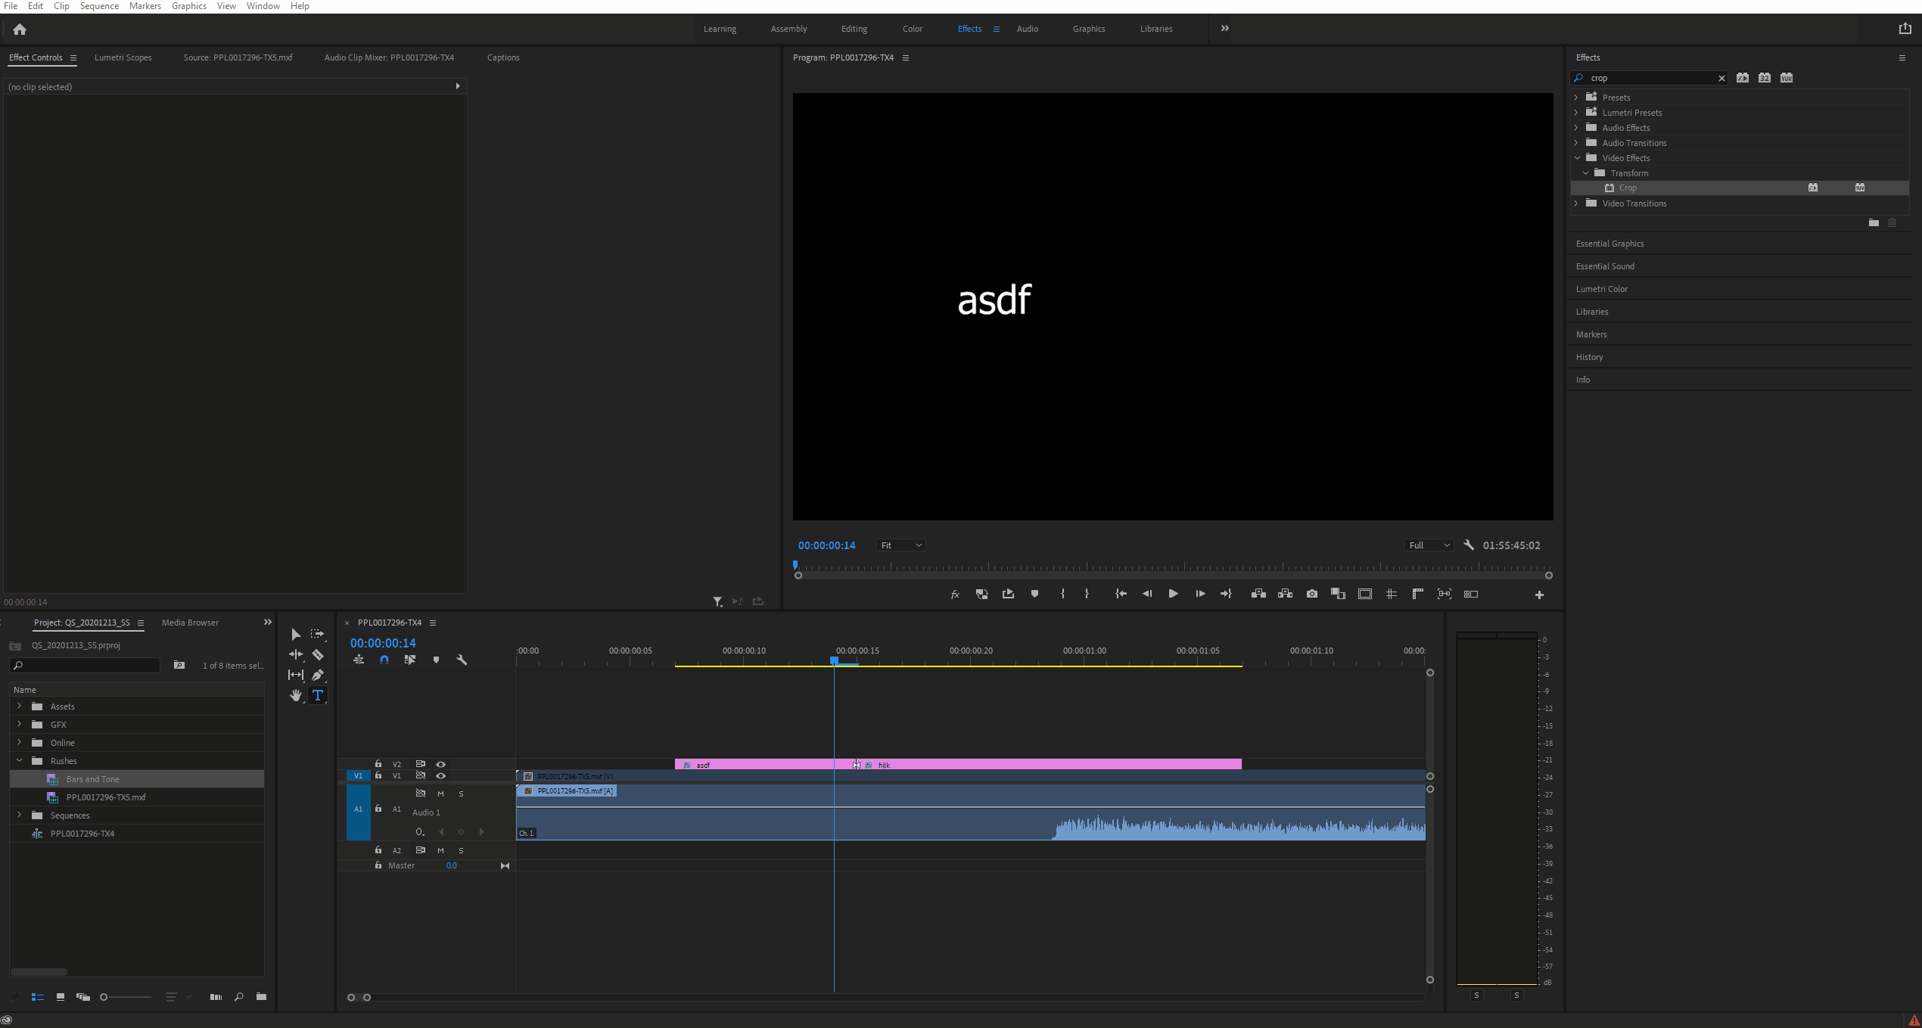Mute the A1 audio track
The width and height of the screenshot is (1922, 1028).
(x=440, y=794)
